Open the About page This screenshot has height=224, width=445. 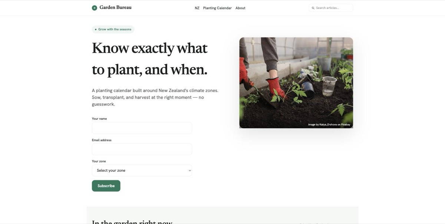(240, 8)
